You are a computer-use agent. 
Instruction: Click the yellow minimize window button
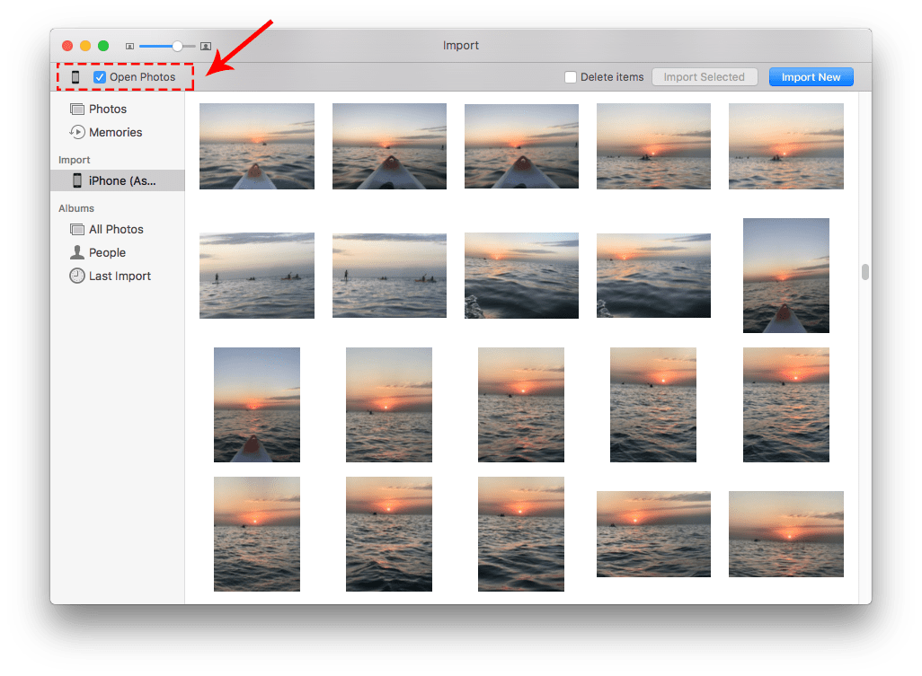click(85, 46)
